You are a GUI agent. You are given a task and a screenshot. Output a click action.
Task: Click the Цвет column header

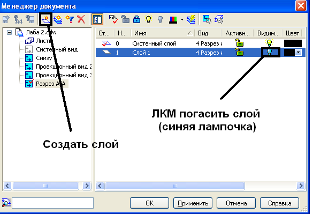[x=293, y=33]
